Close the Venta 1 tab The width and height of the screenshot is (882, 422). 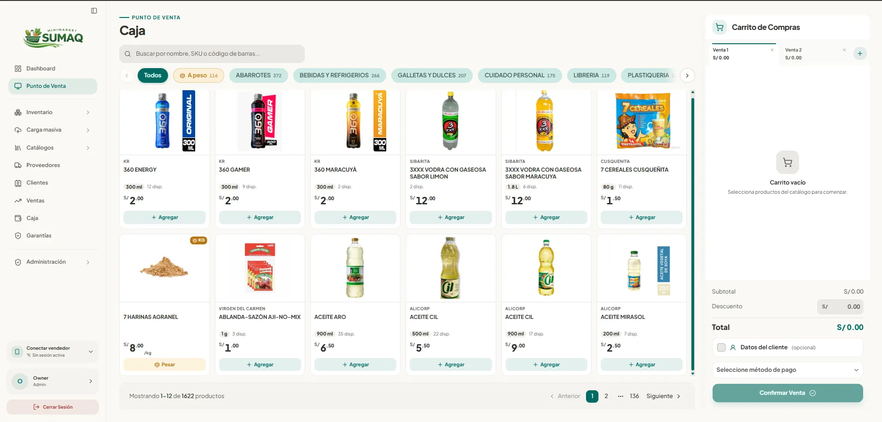[772, 50]
